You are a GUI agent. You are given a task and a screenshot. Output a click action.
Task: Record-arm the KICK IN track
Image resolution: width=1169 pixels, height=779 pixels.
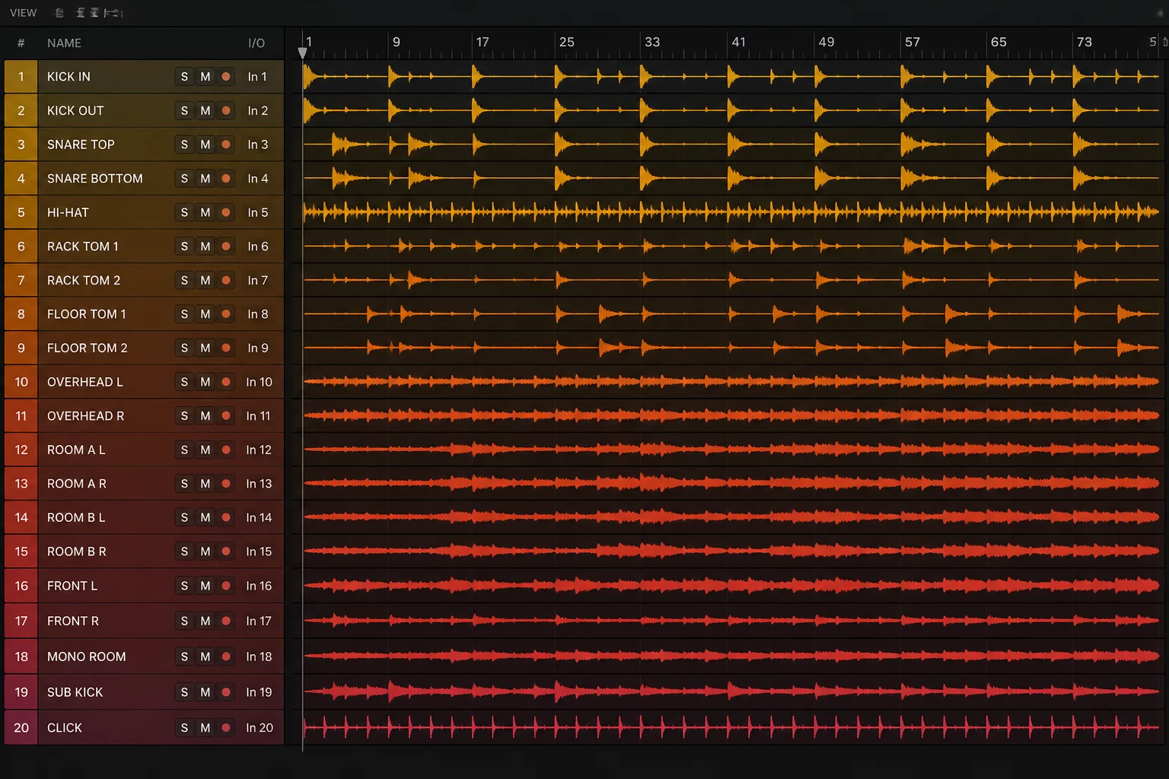point(226,77)
